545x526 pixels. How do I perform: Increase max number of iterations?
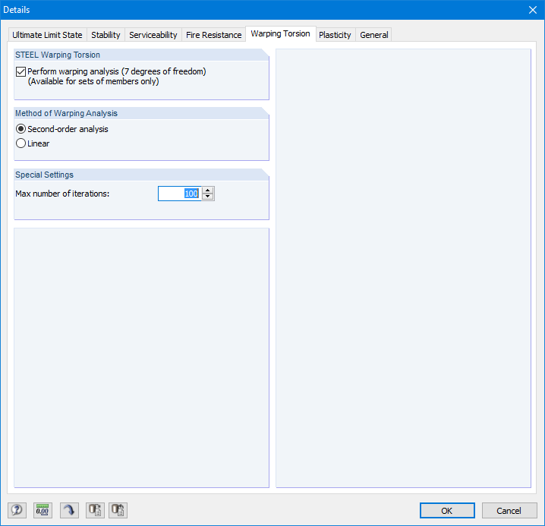(x=208, y=191)
